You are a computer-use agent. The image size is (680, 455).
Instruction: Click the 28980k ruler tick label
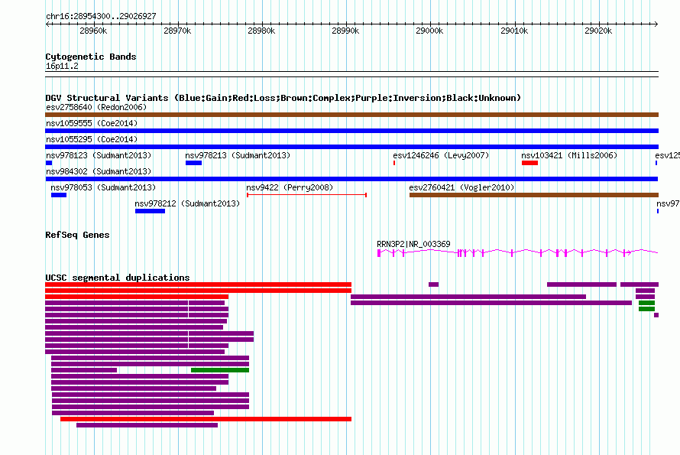[x=261, y=31]
